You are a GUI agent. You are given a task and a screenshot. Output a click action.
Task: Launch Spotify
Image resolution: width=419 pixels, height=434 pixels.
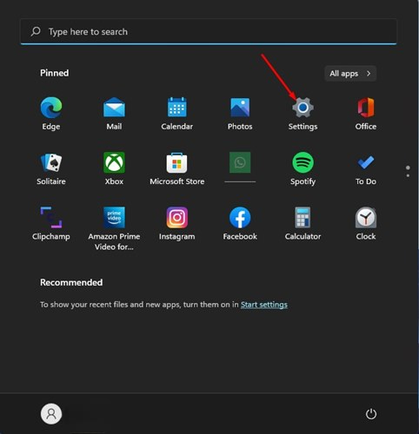(x=303, y=168)
